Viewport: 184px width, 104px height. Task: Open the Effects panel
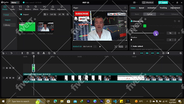point(35,8)
